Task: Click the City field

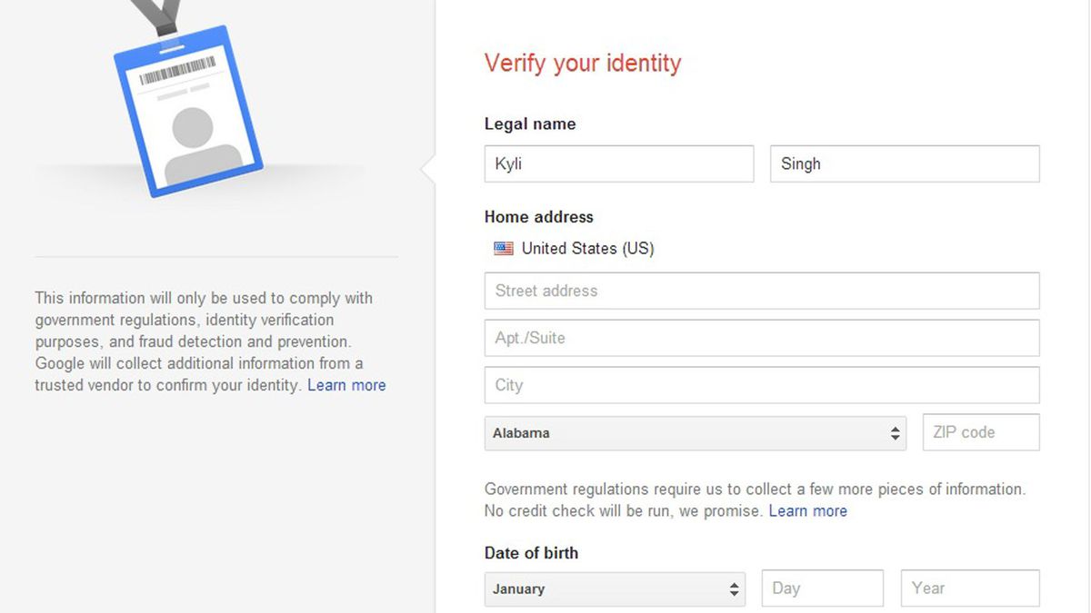Action: (762, 385)
